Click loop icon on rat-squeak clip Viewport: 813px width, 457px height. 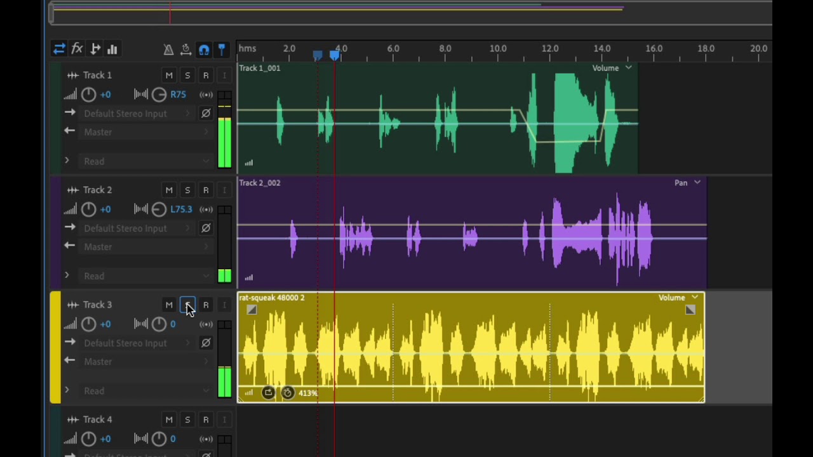click(268, 393)
